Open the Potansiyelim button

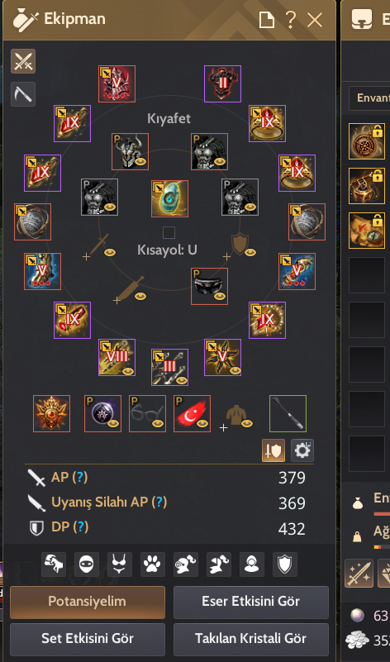[x=88, y=602]
